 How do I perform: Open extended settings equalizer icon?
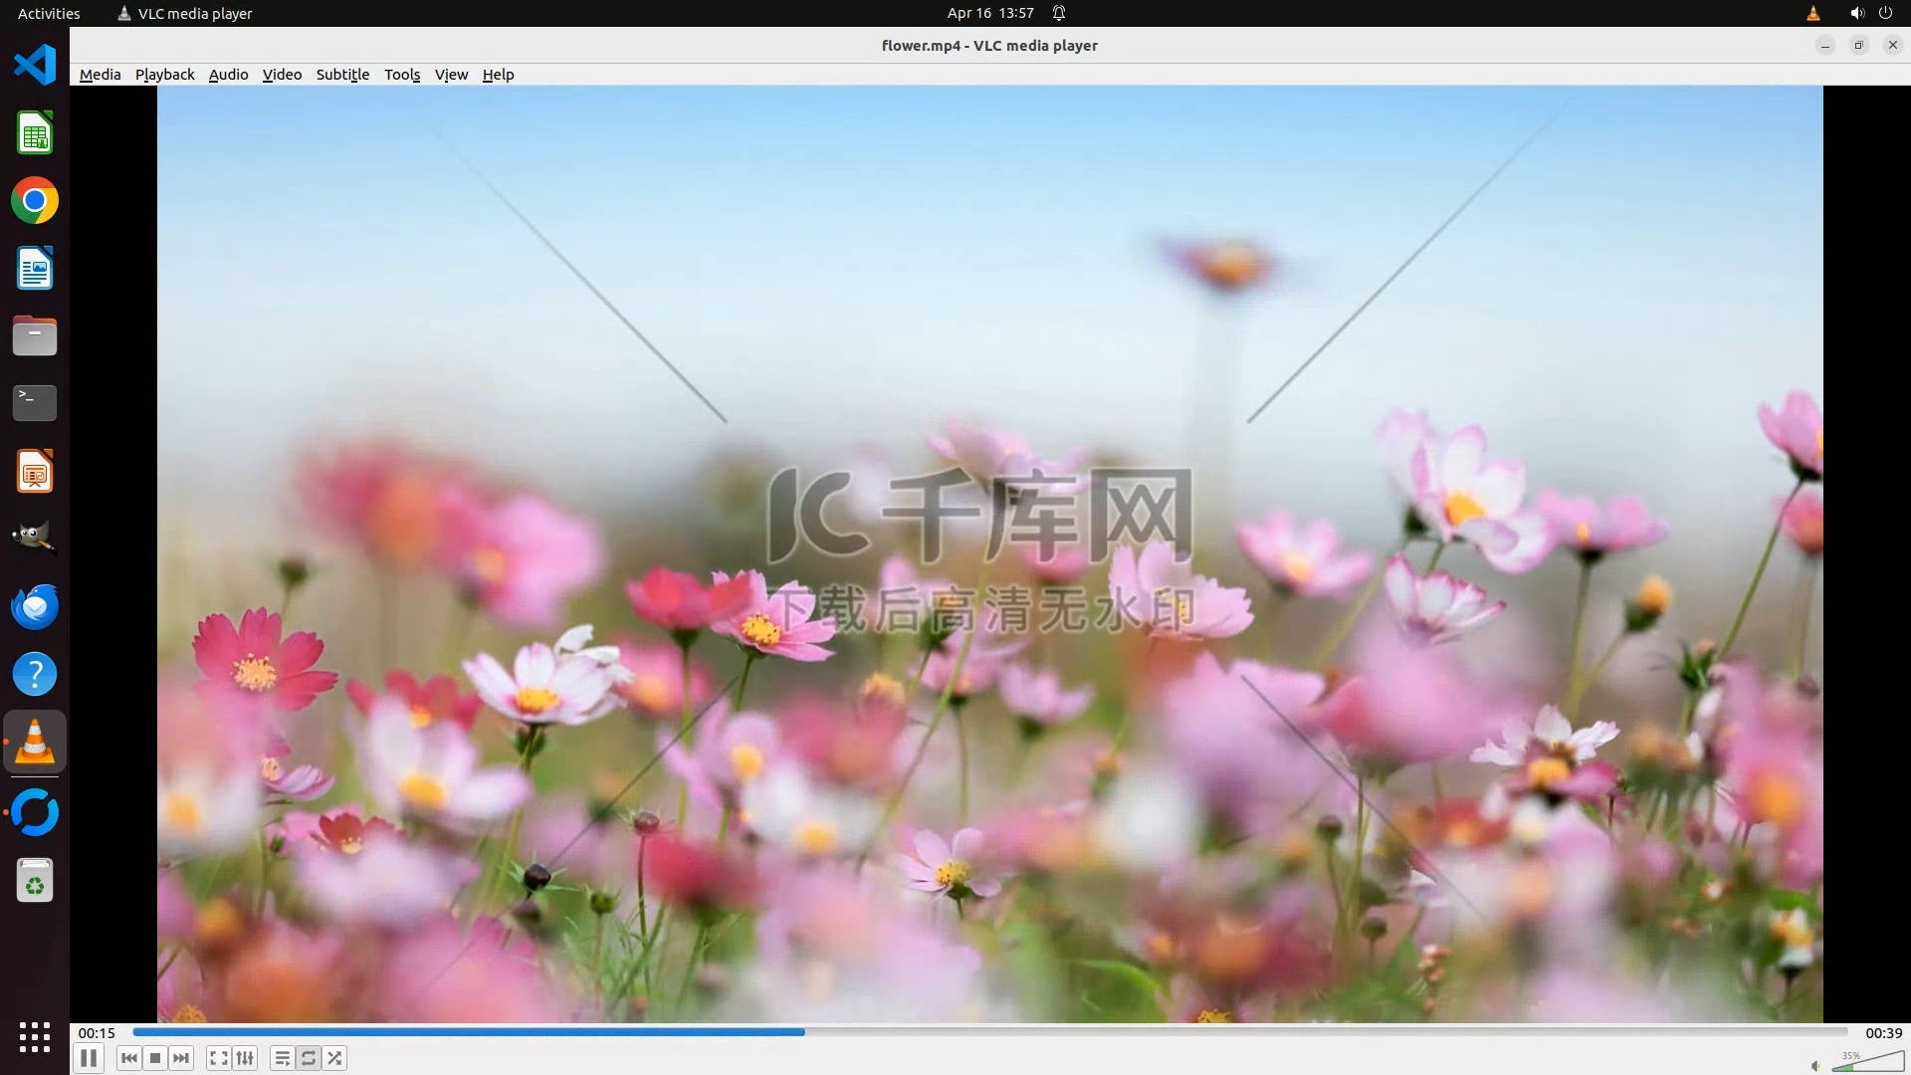[x=245, y=1058]
